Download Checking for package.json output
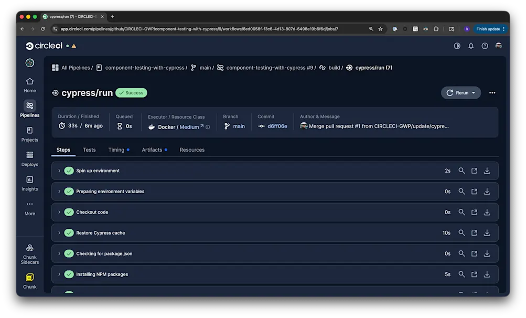This screenshot has width=526, height=318. click(x=487, y=253)
